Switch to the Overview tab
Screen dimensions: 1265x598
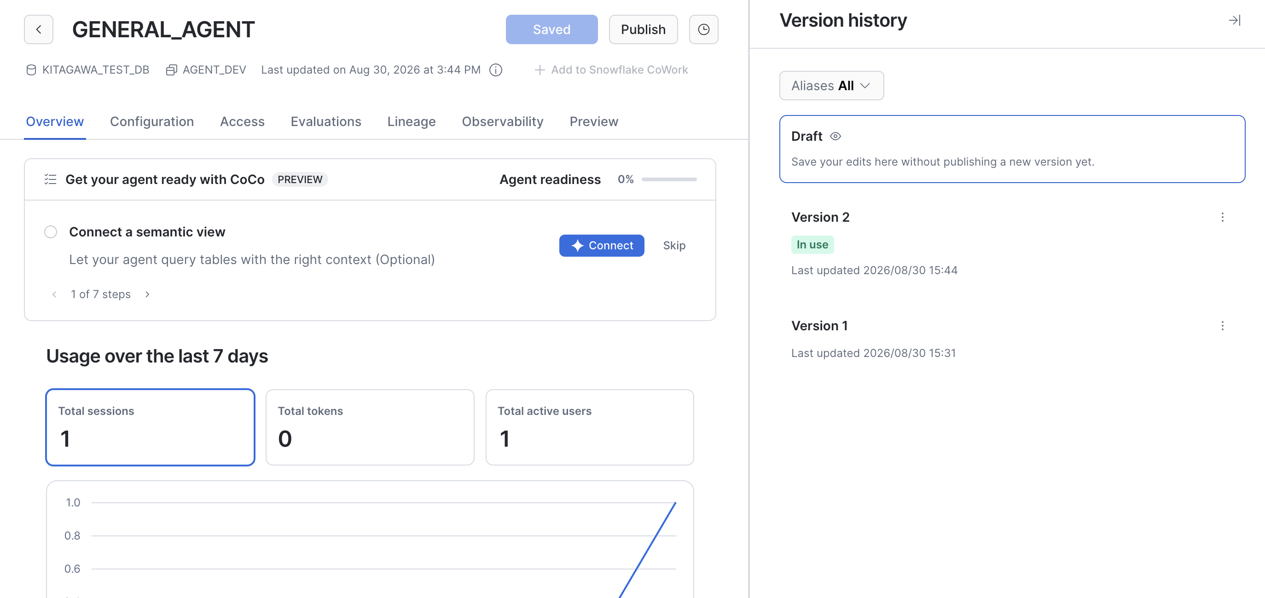pos(55,121)
